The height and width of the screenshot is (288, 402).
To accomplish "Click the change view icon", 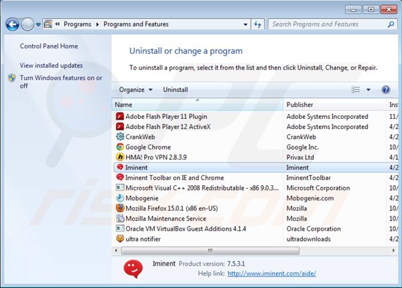I will click(x=356, y=90).
